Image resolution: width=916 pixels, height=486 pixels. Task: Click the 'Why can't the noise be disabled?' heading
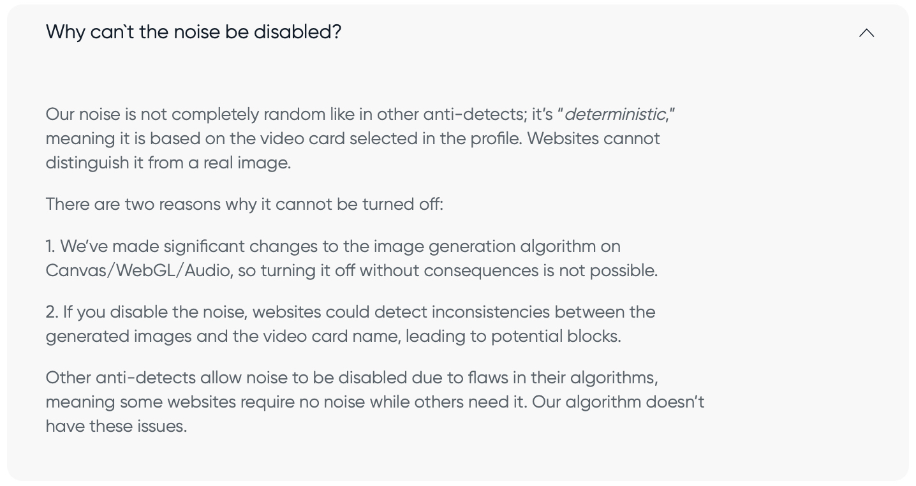coord(194,32)
